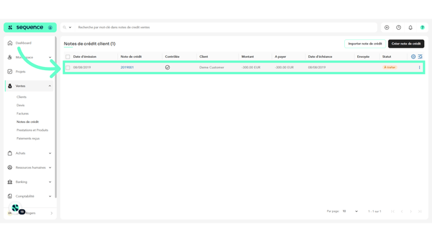The height and width of the screenshot is (242, 432).
Task: Select Notes de crédit menu item
Action: click(28, 122)
